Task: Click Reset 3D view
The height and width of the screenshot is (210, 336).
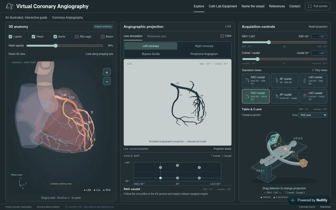Action: [17, 54]
